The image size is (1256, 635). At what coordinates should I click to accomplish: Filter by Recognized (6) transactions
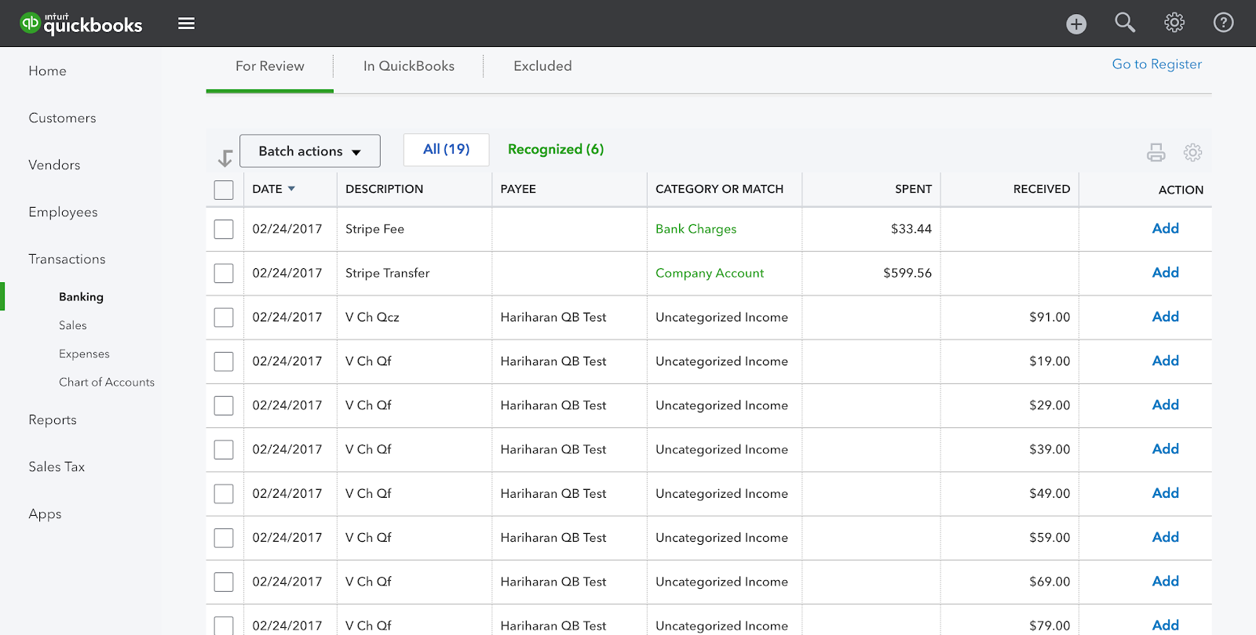pyautogui.click(x=556, y=149)
